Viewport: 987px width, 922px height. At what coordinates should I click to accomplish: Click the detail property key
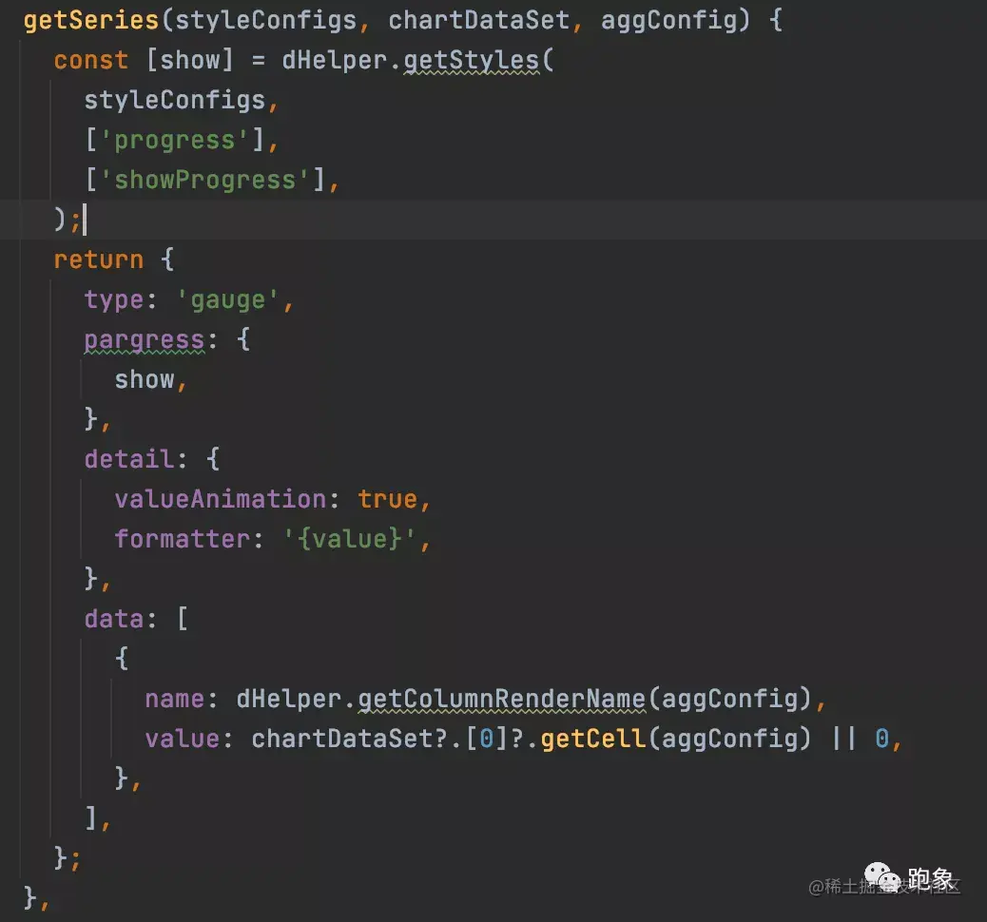(x=129, y=459)
